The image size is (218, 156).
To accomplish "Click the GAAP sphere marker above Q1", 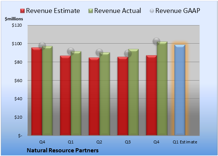I will click(71, 51).
